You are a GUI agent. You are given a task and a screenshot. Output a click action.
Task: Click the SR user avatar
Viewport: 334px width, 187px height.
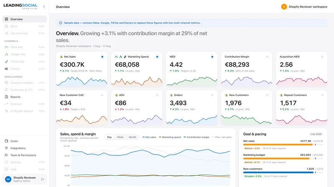coord(8,179)
